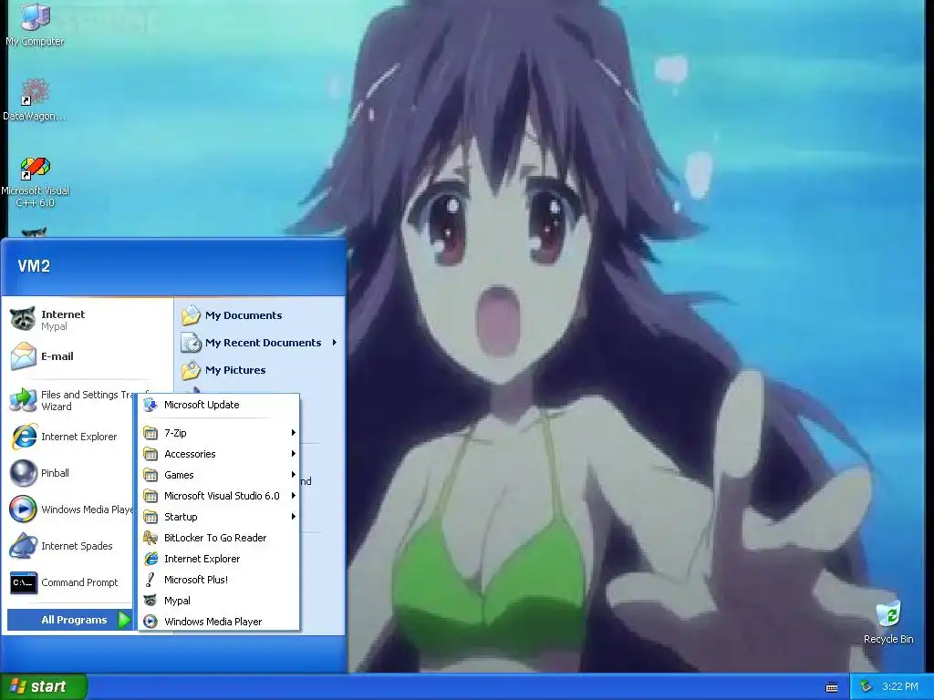Screen dimensions: 934x700
Task: Expand Microsoft Visual Studio 6.0 submenu arrow
Action: tap(293, 495)
